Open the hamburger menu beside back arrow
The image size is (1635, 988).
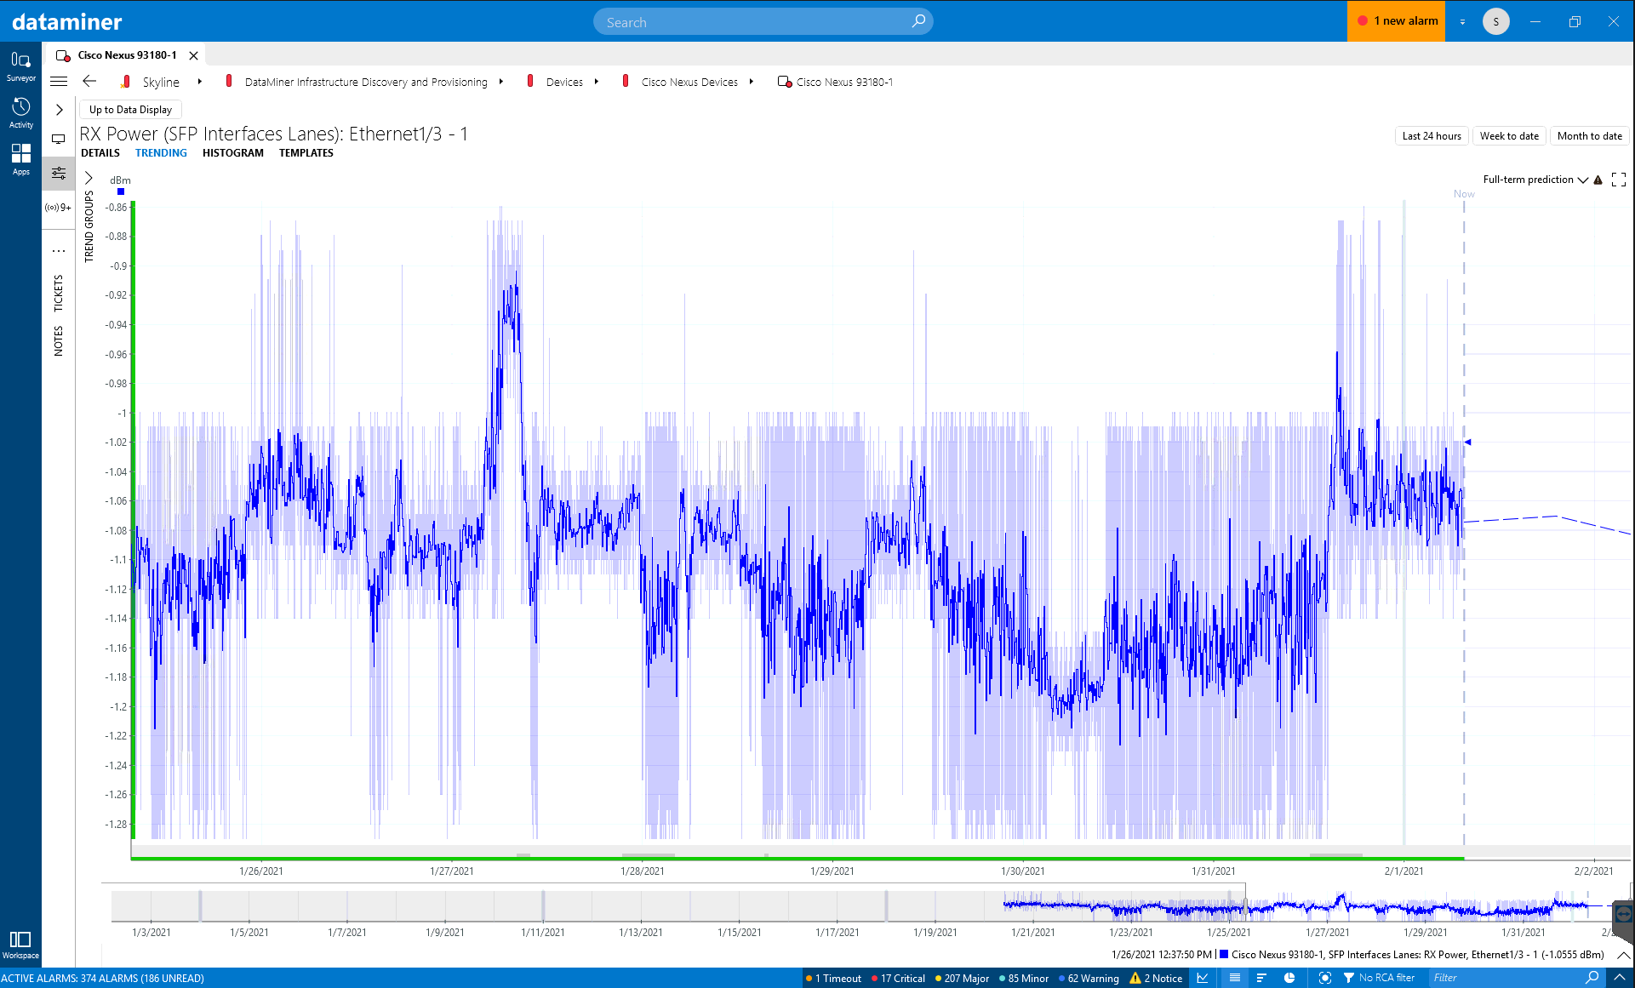pos(59,82)
